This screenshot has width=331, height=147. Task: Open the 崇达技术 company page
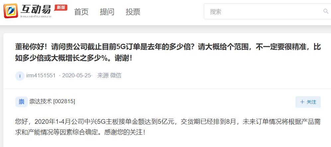(x=41, y=102)
